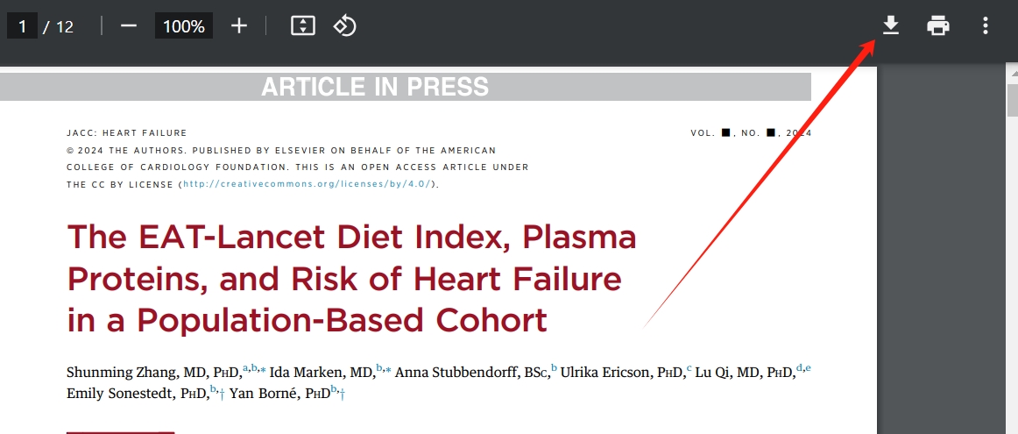Print the document
Screen dimensions: 1018x434
pyautogui.click(x=938, y=25)
